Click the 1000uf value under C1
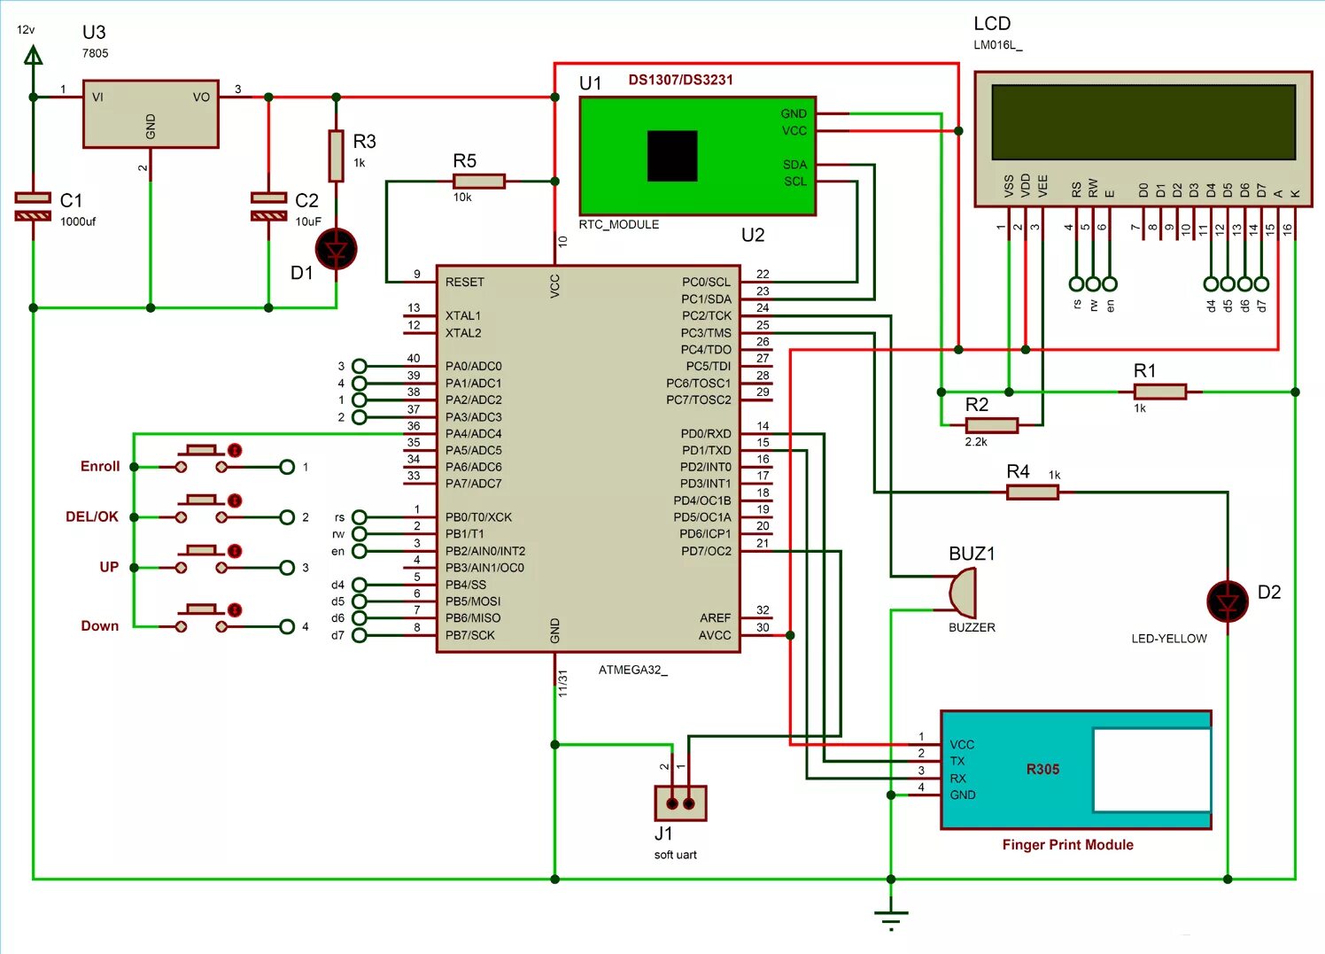1325x954 pixels. pyautogui.click(x=78, y=221)
